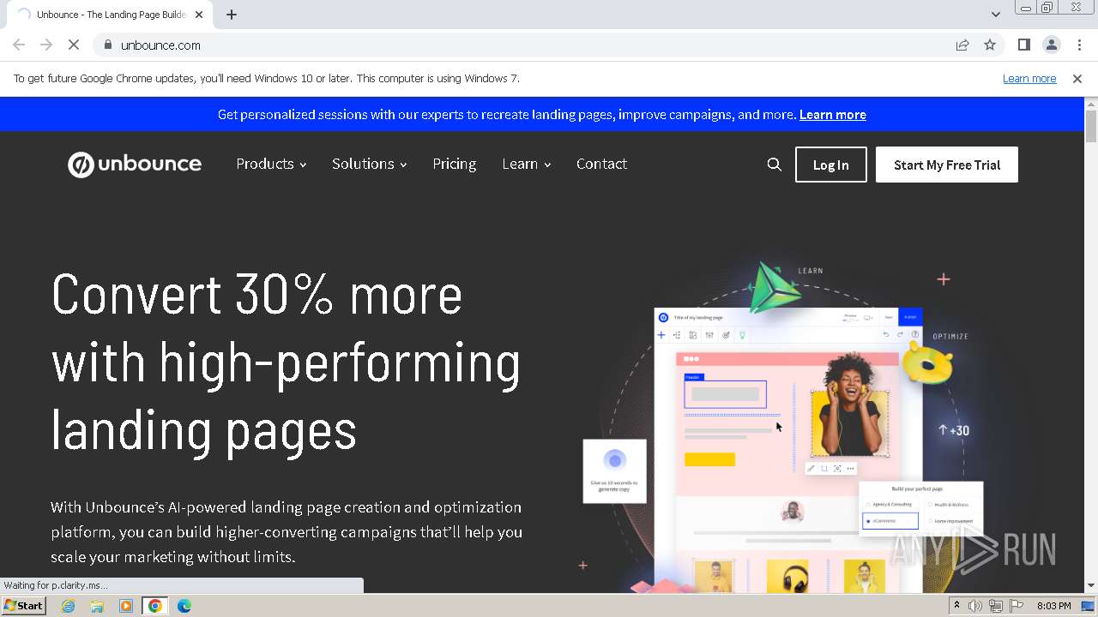
Task: Click Start My Free Trial
Action: (947, 165)
